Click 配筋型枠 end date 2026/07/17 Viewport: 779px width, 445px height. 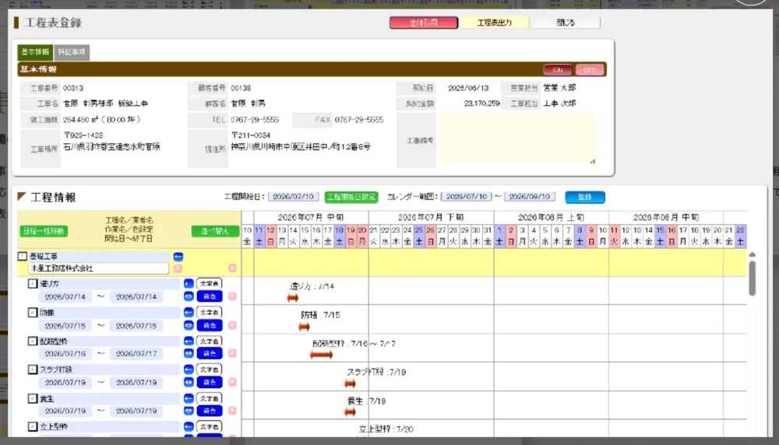point(136,354)
